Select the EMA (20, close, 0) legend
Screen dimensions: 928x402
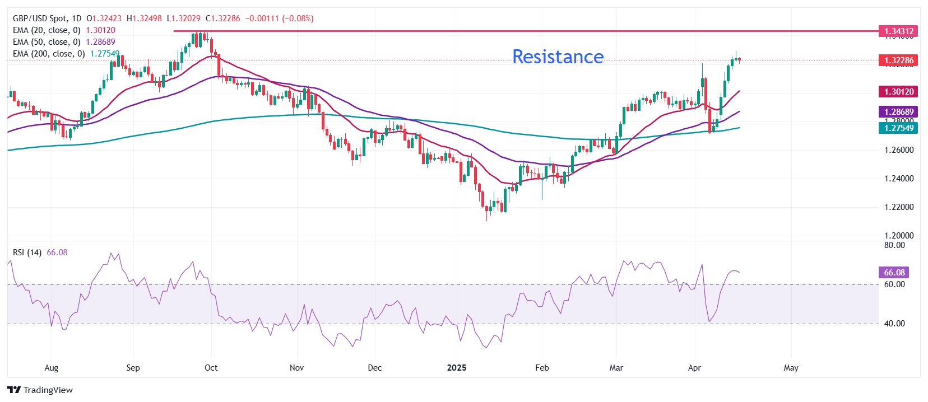47,30
